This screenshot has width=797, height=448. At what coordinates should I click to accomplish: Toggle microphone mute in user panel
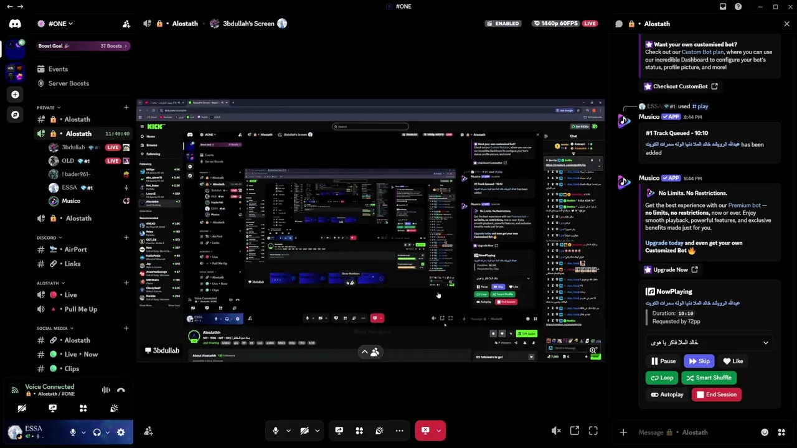pyautogui.click(x=73, y=432)
